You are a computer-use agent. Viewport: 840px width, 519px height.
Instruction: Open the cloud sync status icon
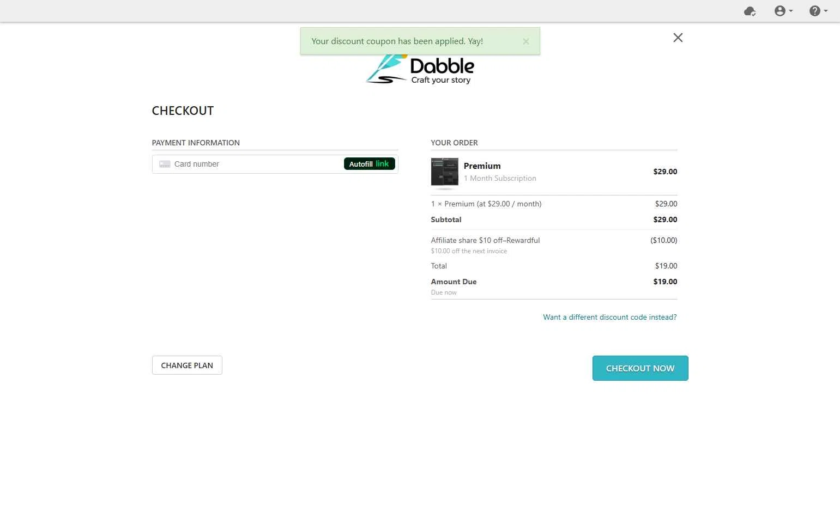[750, 11]
